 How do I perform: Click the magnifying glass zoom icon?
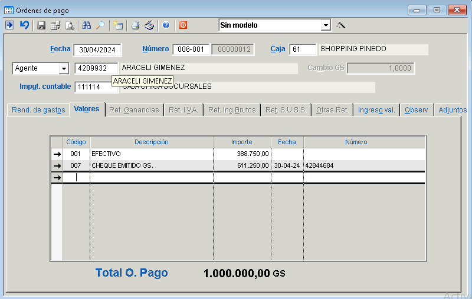point(100,25)
